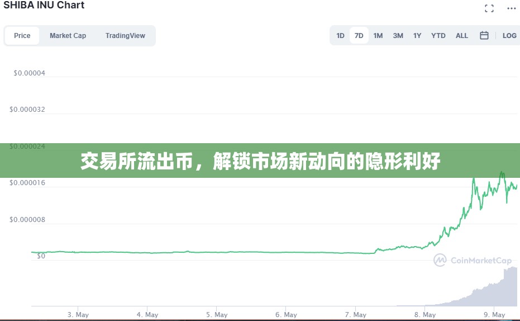Select the 1D time range
The height and width of the screenshot is (321, 520).
click(340, 36)
